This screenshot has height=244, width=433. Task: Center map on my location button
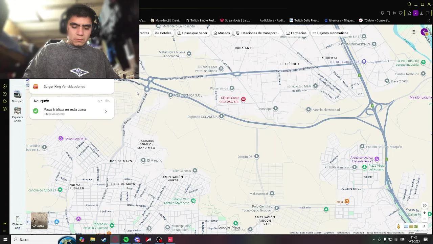coord(425,206)
